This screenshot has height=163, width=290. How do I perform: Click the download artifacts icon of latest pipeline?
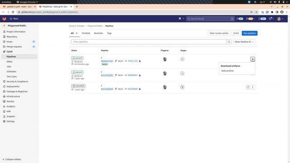pos(253,59)
